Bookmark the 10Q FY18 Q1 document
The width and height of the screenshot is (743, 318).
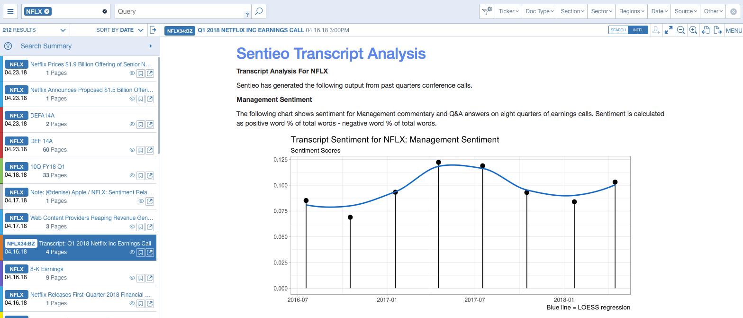pos(141,175)
